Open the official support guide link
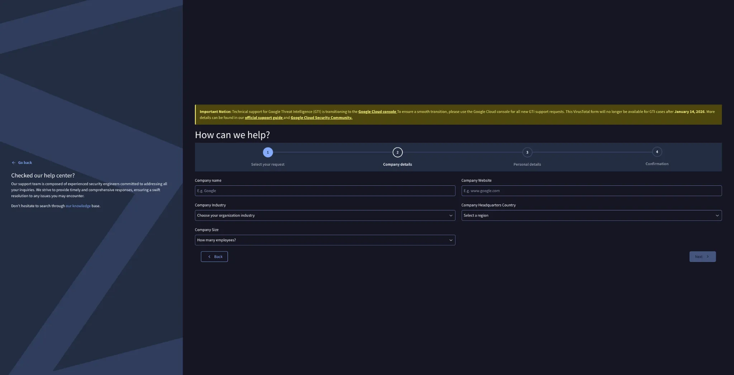The height and width of the screenshot is (375, 734). 264,118
